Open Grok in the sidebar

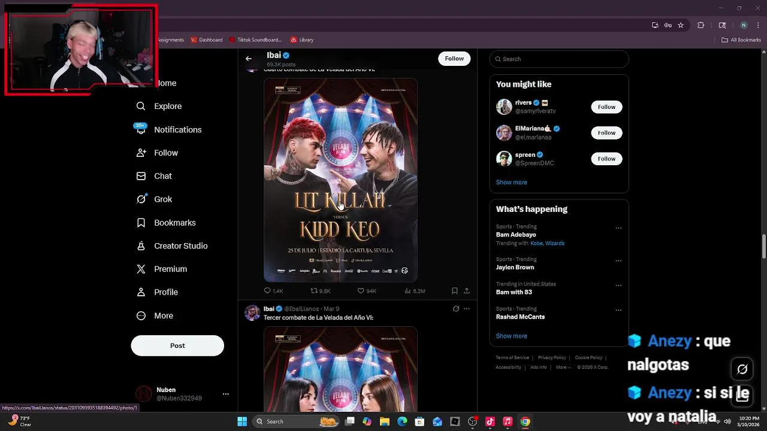coord(162,199)
